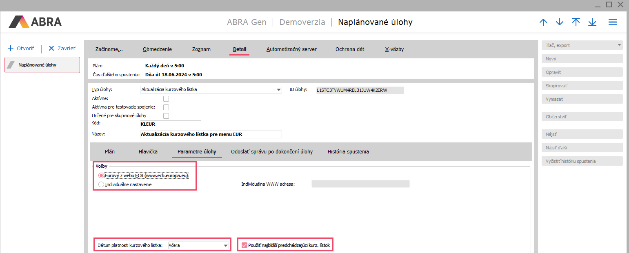Jump to last record arrow icon
Viewport: 629px width, 253px height.
pyautogui.click(x=592, y=22)
